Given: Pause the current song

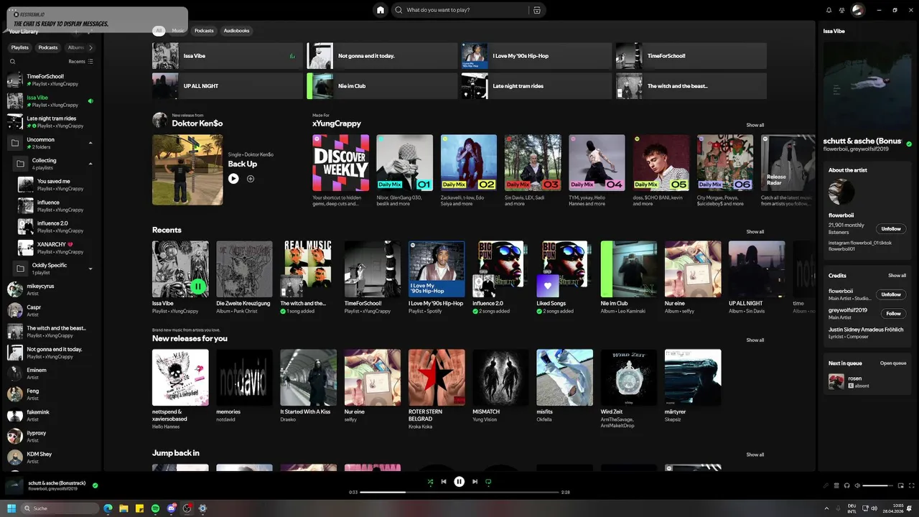Looking at the screenshot, I should coord(459,482).
